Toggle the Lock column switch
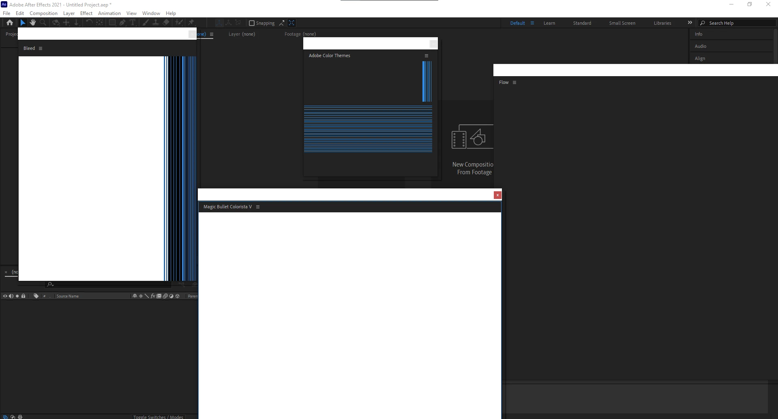The image size is (778, 419). pyautogui.click(x=23, y=296)
